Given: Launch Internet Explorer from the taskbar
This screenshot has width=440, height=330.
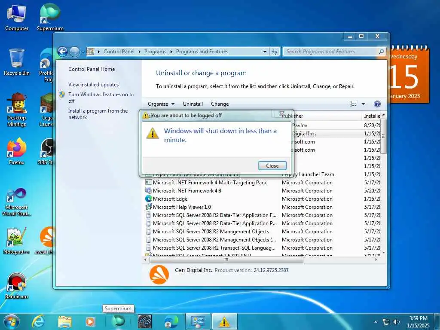Looking at the screenshot, I should [x=38, y=321].
